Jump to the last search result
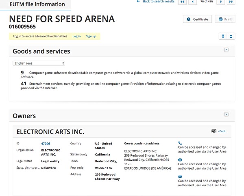The image size is (244, 196). coord(231,2)
